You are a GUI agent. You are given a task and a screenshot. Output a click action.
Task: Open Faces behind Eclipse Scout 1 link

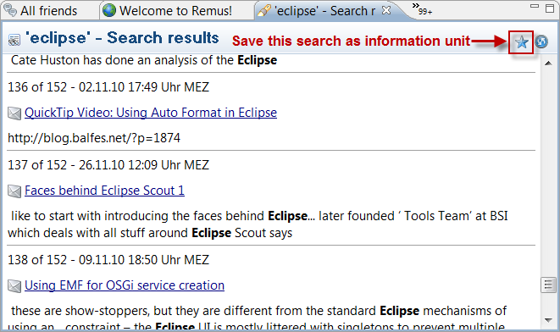[x=105, y=191]
